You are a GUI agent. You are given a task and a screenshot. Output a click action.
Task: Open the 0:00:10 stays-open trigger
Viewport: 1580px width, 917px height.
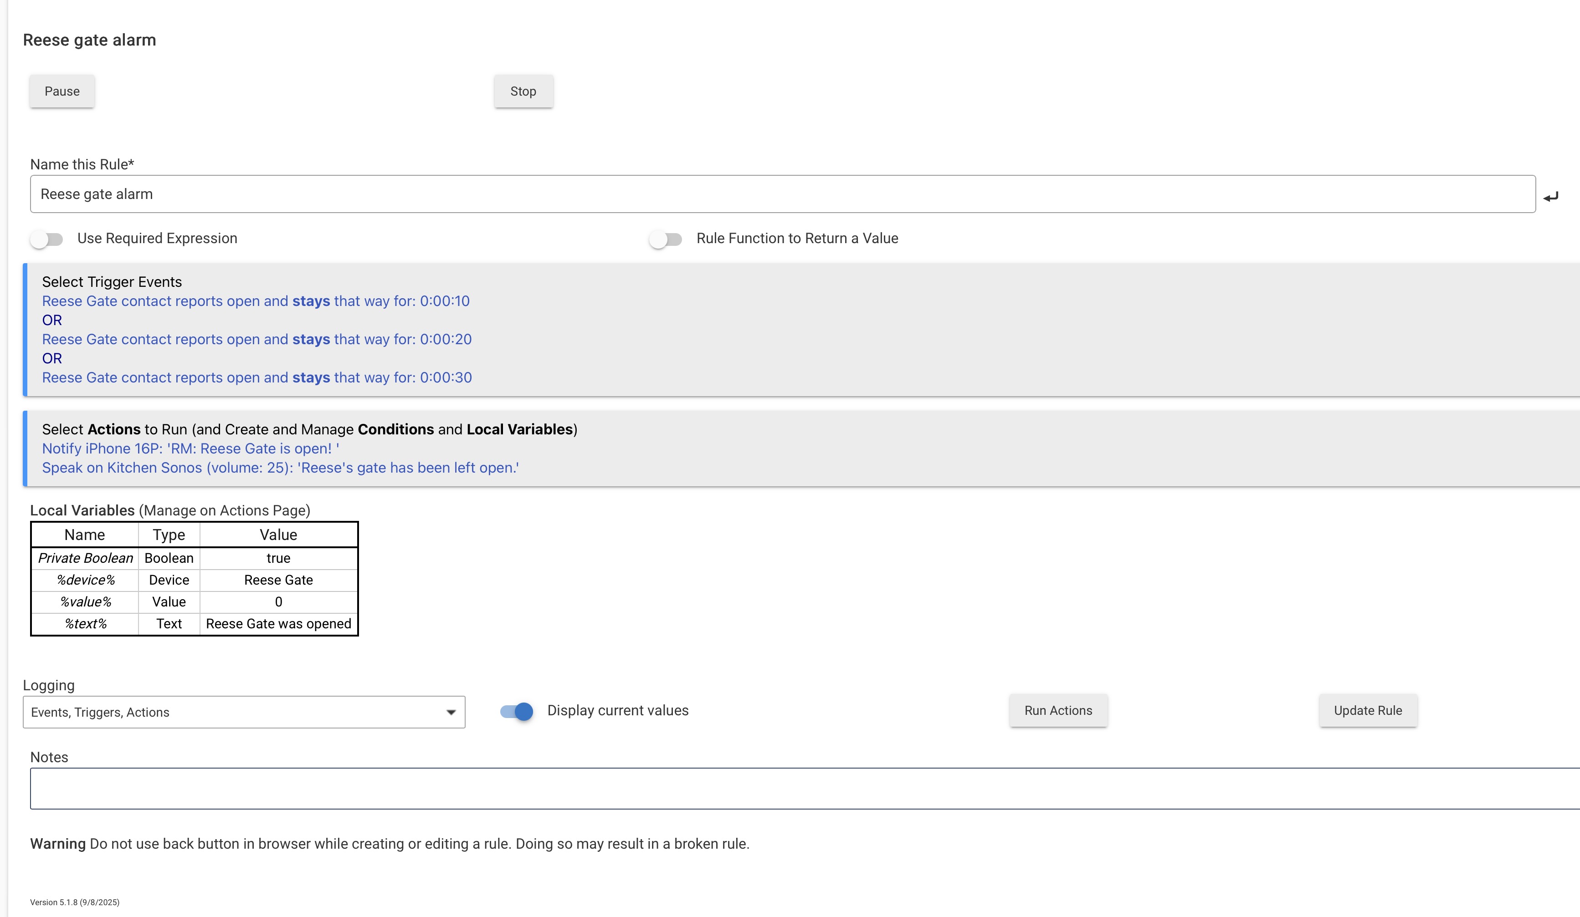255,301
